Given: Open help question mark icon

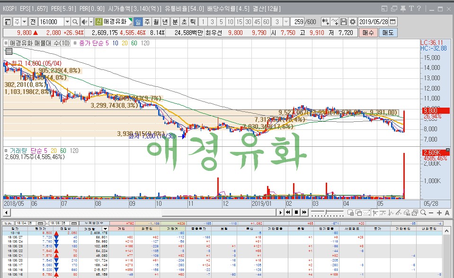Looking at the screenshot, I should [418, 8].
